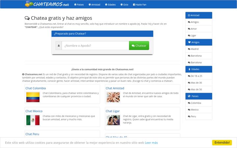Select Edades header in sidebar
This screenshot has height=148, width=237.
pyautogui.click(x=199, y=69)
